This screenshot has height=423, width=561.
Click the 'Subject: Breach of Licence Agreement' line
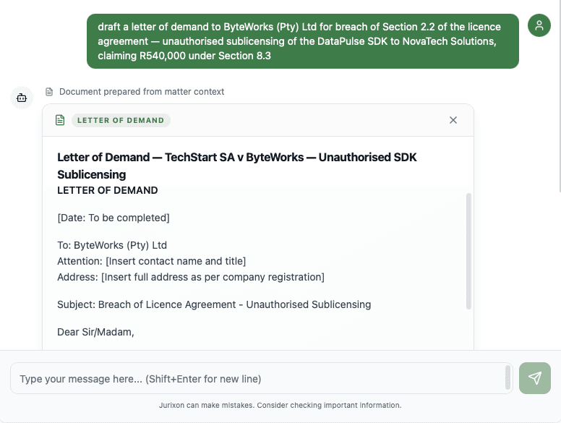pos(214,304)
